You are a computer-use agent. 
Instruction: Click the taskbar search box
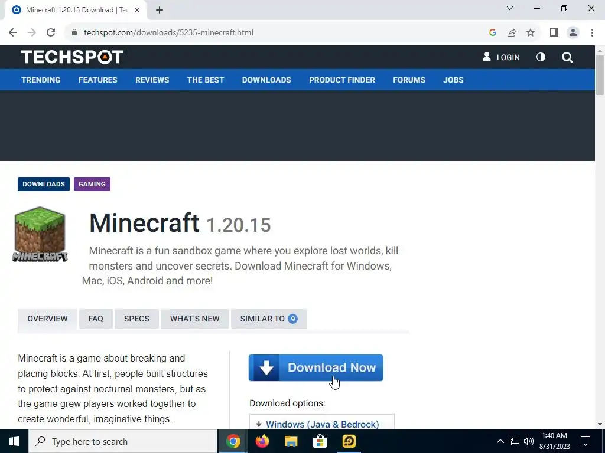(x=123, y=441)
